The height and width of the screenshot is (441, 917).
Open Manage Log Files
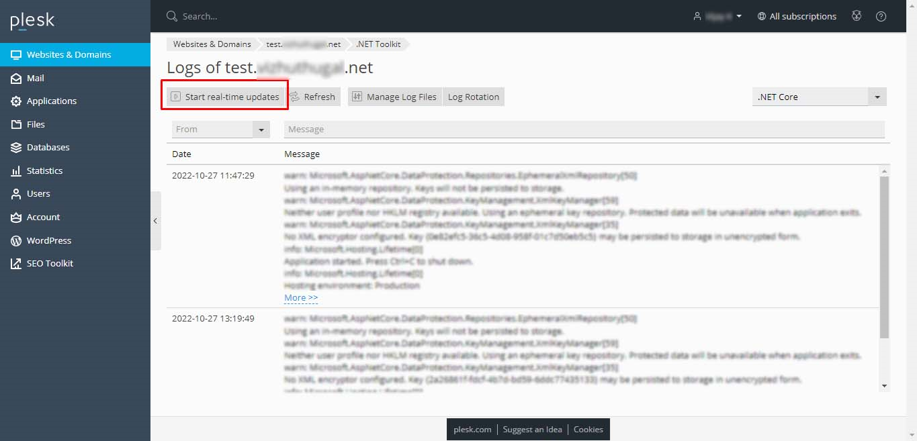pyautogui.click(x=394, y=97)
